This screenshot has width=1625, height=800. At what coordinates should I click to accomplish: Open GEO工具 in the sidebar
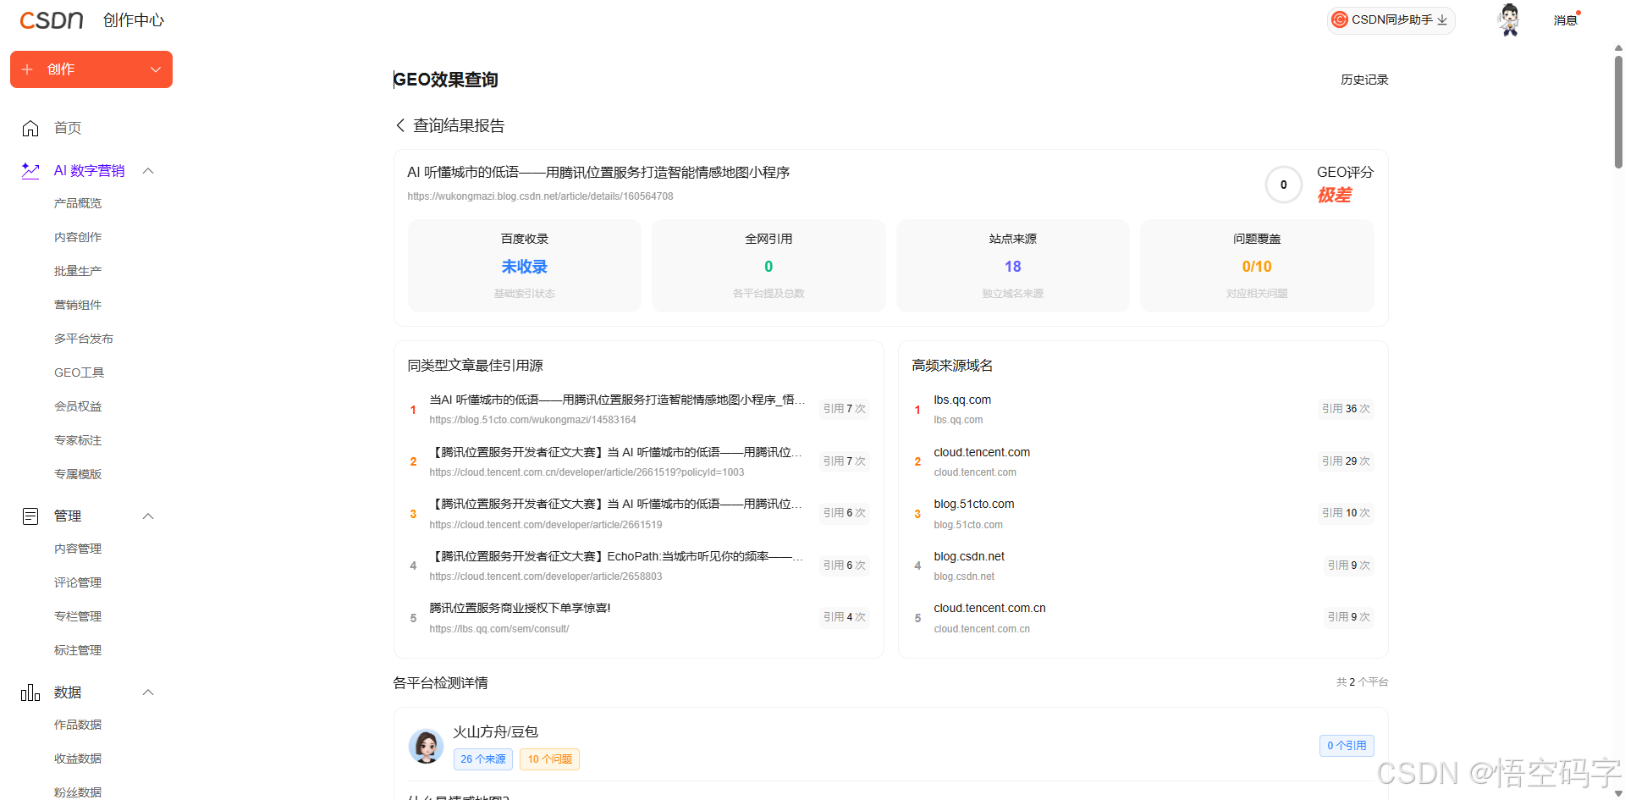click(80, 372)
